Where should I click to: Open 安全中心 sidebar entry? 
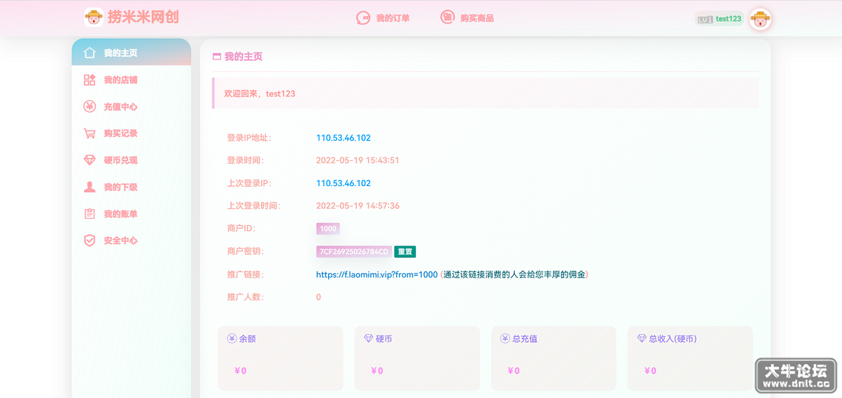131,240
